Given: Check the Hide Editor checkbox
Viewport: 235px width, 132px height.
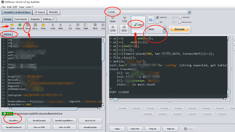Looking at the screenshot, I should [x=180, y=17].
